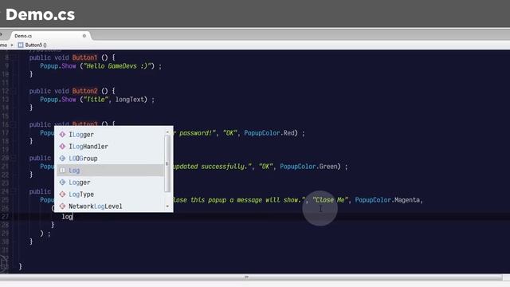Select ILogger in the autocomplete list

111,135
